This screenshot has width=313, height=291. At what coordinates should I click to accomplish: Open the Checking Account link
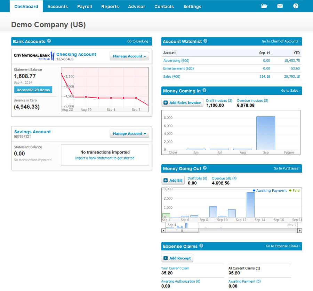pyautogui.click(x=76, y=54)
